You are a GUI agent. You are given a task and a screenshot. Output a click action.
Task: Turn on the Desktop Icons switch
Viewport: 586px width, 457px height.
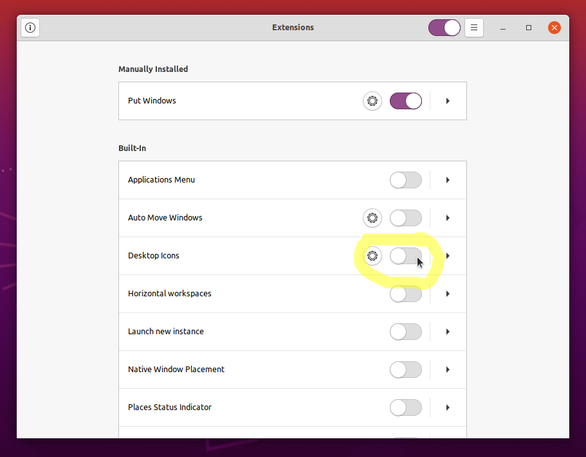[x=406, y=256]
